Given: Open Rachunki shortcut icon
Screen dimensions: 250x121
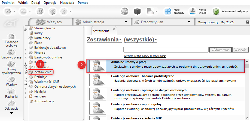Looking at the screenshot, I should tap(11, 91).
